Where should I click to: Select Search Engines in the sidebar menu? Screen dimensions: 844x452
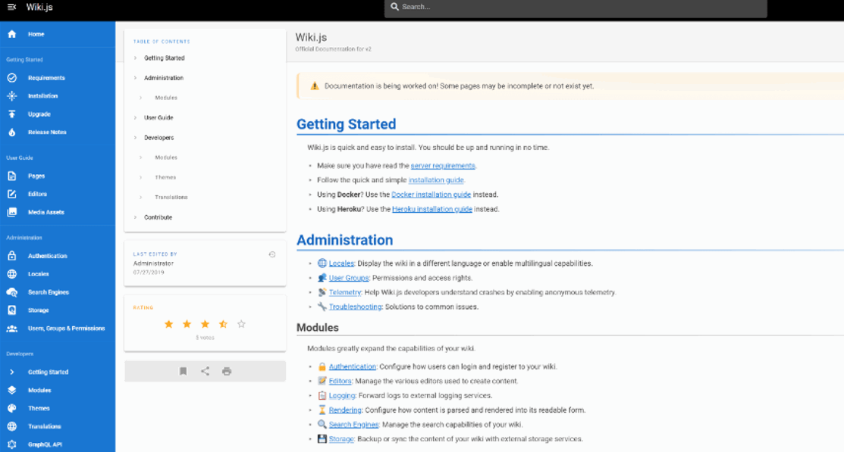49,292
